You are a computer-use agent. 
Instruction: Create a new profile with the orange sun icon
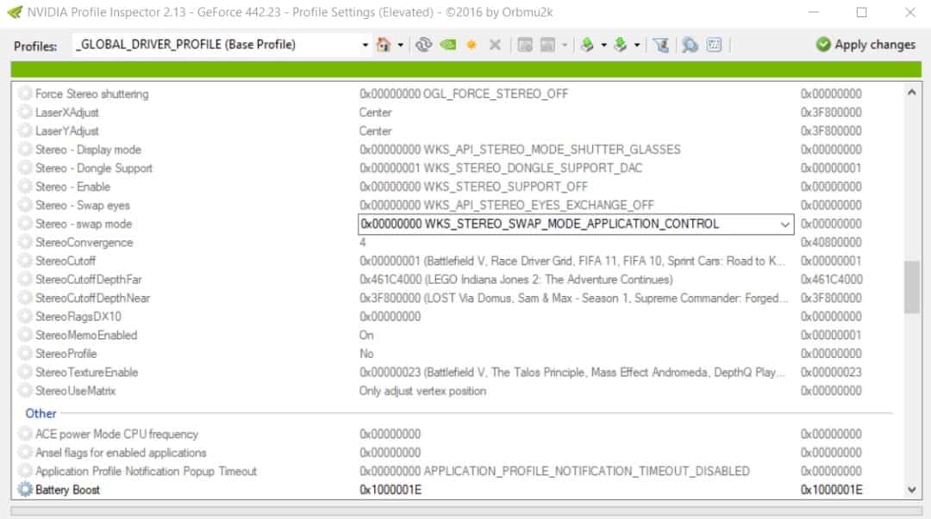point(472,45)
